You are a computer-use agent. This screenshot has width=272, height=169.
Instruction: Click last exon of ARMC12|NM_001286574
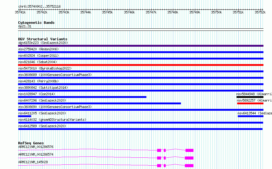pyautogui.click(x=189, y=158)
